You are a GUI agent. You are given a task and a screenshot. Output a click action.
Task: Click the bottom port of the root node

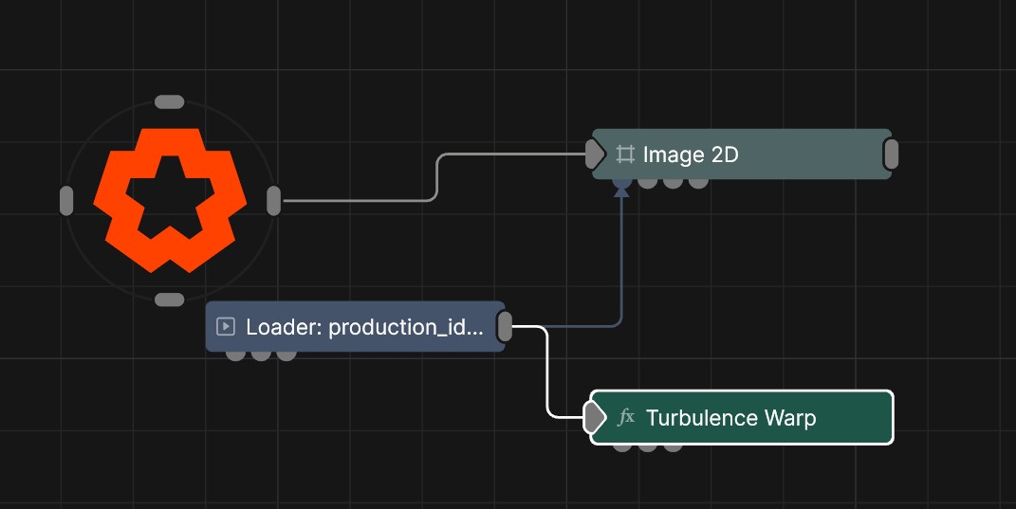tap(169, 300)
